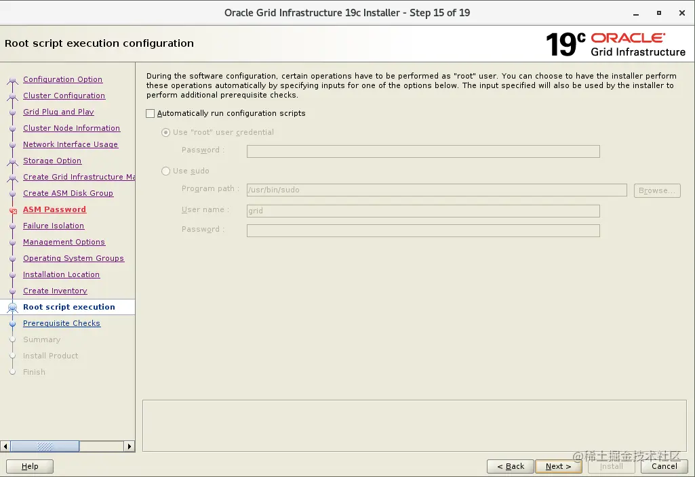The height and width of the screenshot is (477, 695).
Task: Minimize the installer window
Action: pos(636,14)
